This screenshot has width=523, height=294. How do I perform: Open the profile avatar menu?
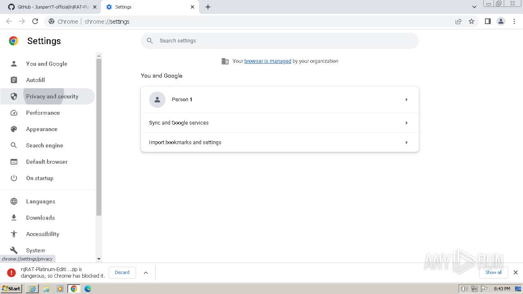point(501,21)
